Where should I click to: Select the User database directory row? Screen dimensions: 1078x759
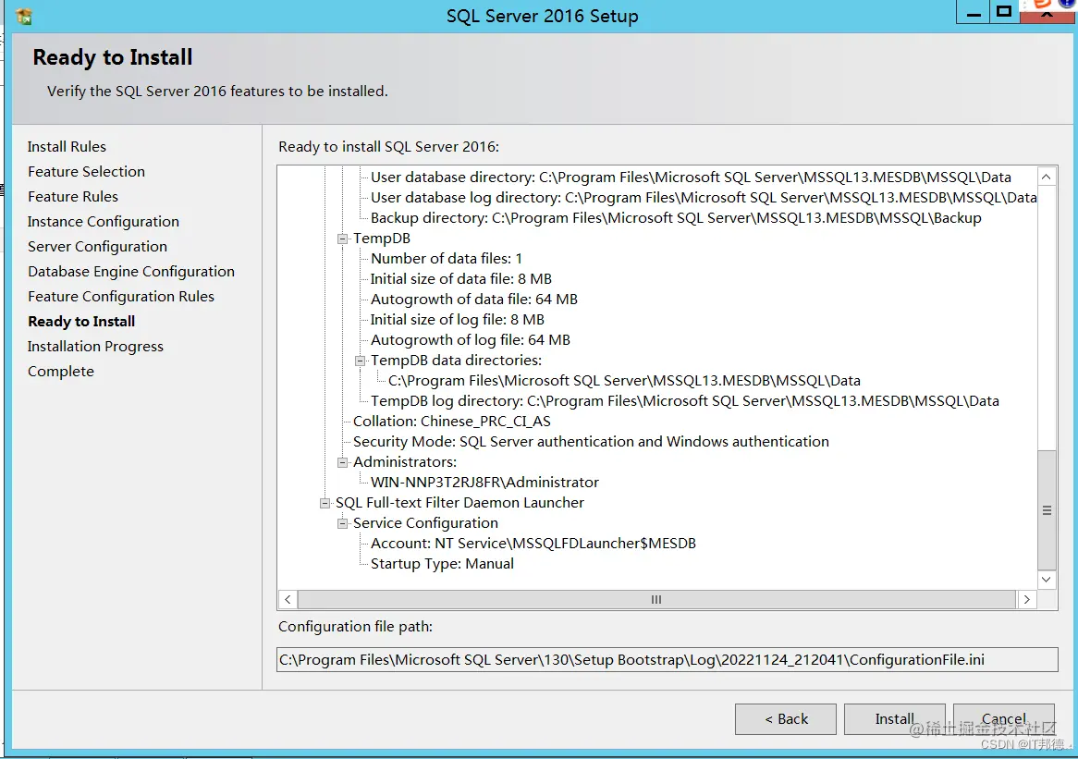coord(691,178)
